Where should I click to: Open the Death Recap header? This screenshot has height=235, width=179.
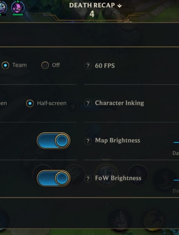(x=92, y=5)
